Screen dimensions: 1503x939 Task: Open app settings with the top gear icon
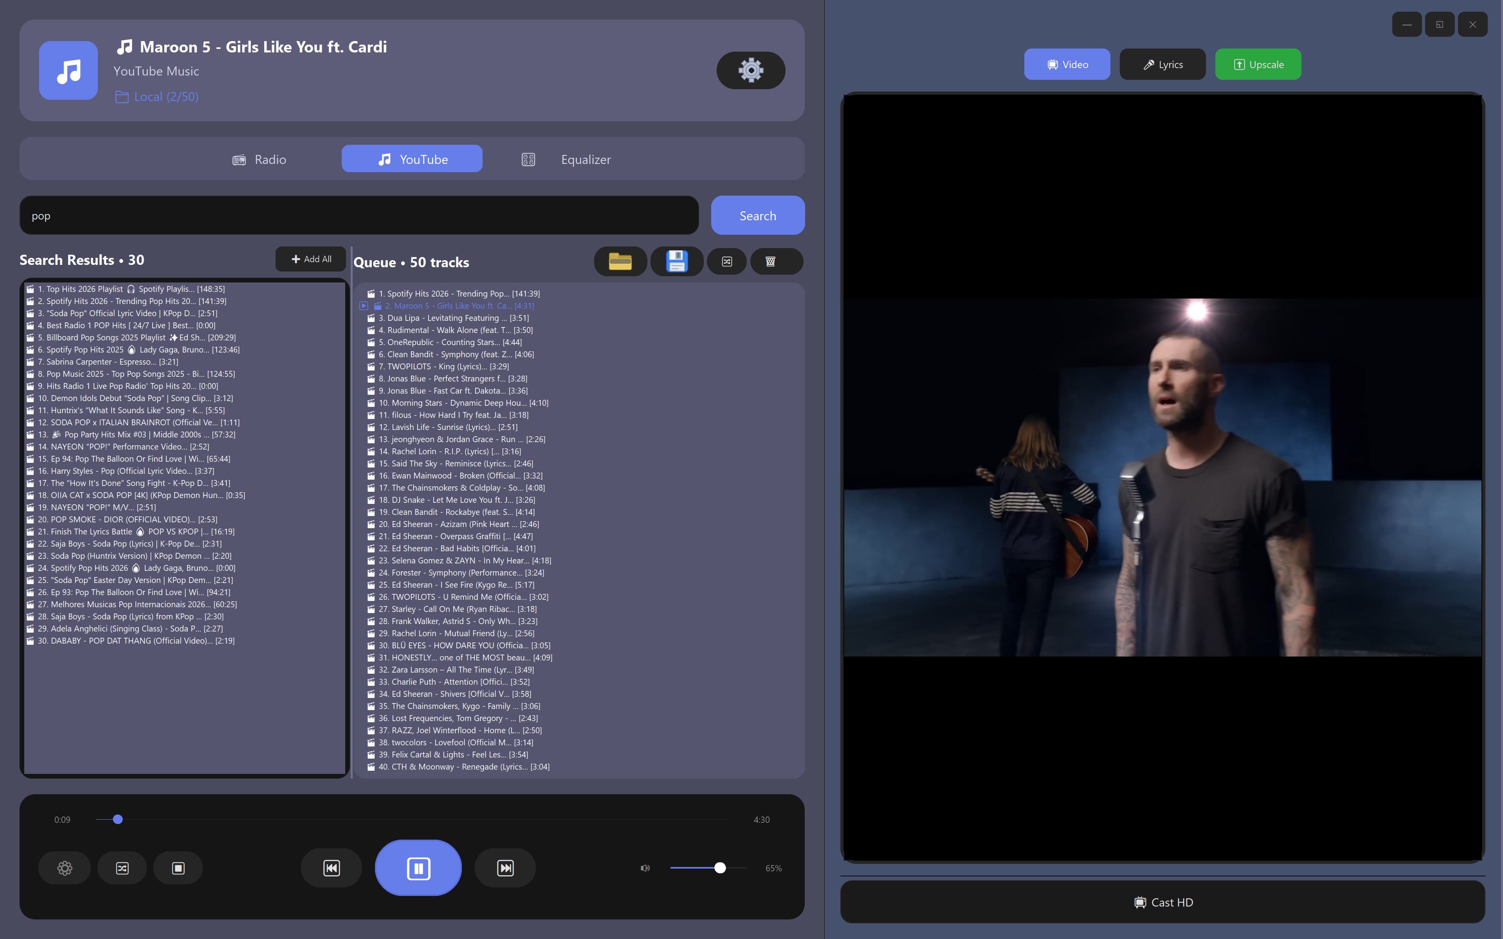pos(750,70)
